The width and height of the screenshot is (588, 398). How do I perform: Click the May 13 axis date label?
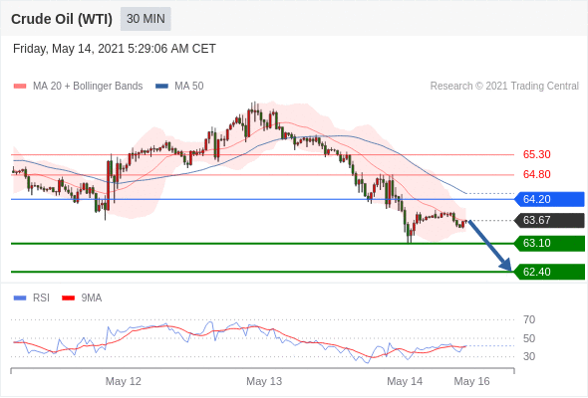[x=264, y=381]
